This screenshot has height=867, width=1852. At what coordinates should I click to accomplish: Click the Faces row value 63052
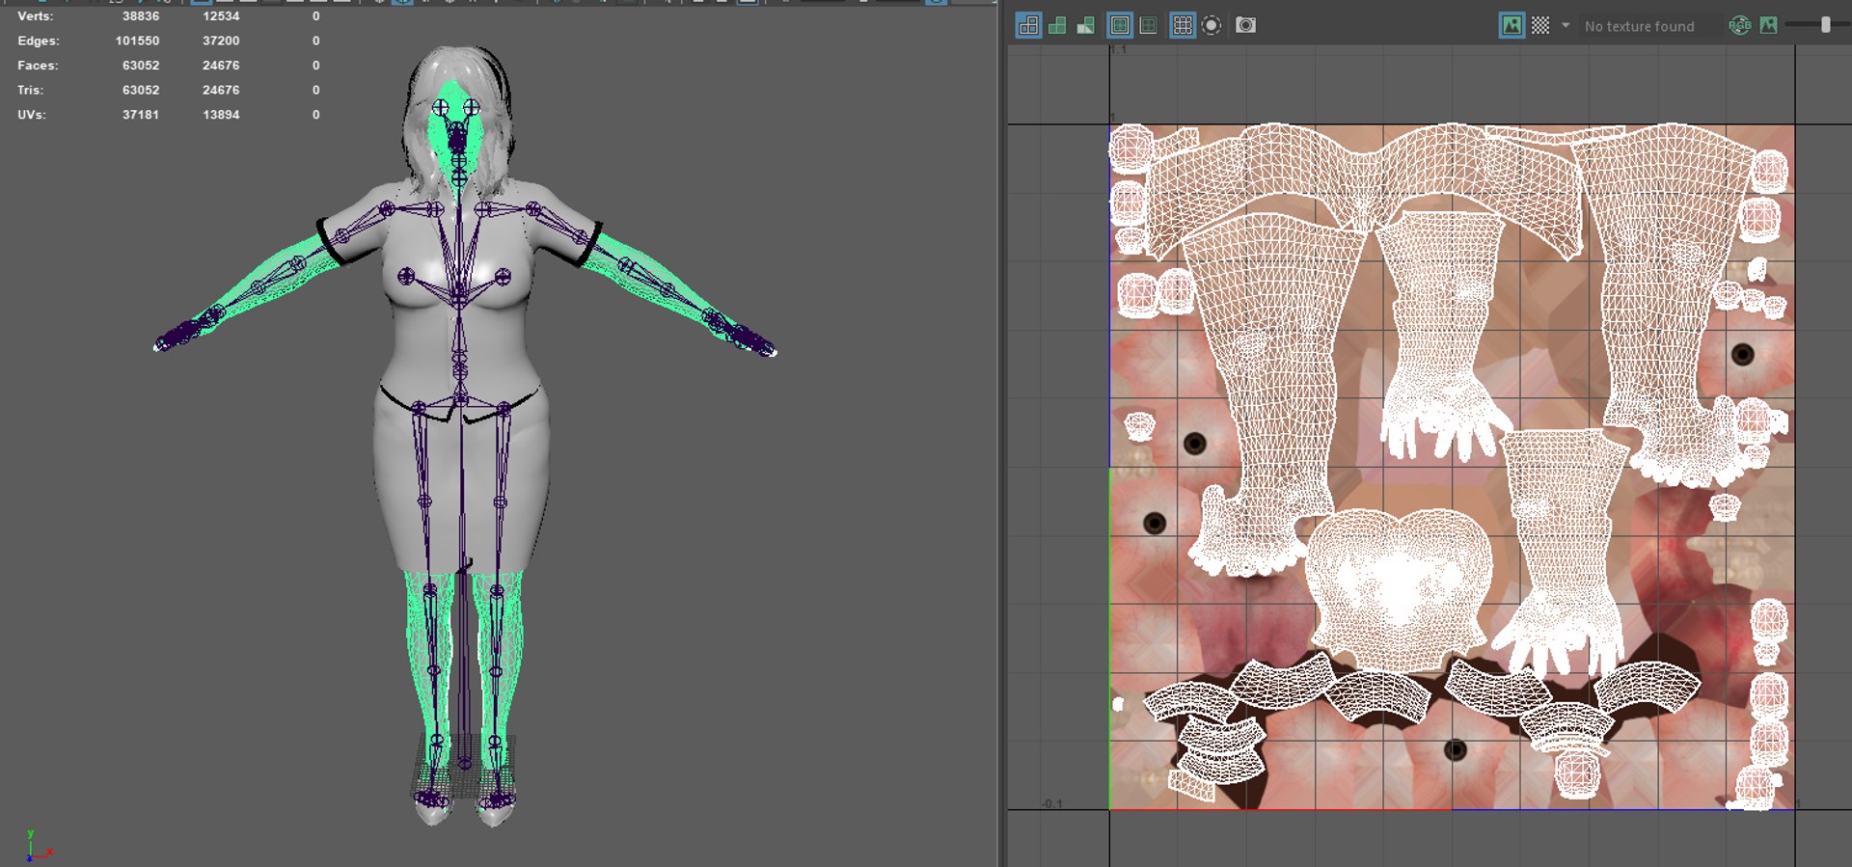click(x=141, y=66)
